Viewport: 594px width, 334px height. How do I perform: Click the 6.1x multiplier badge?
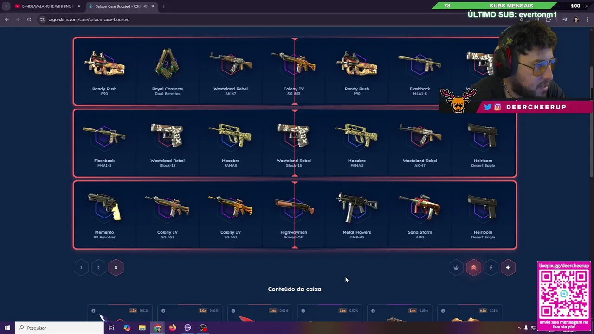pos(483,311)
